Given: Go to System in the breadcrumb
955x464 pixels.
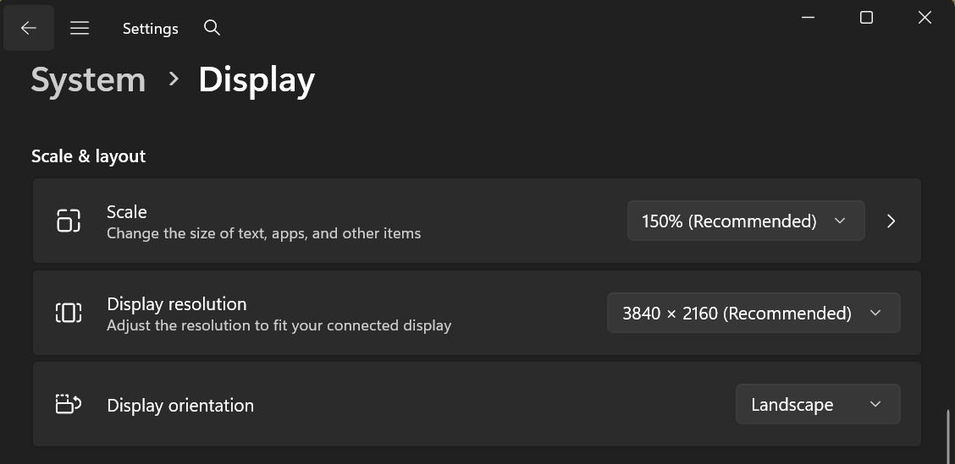Looking at the screenshot, I should 88,79.
